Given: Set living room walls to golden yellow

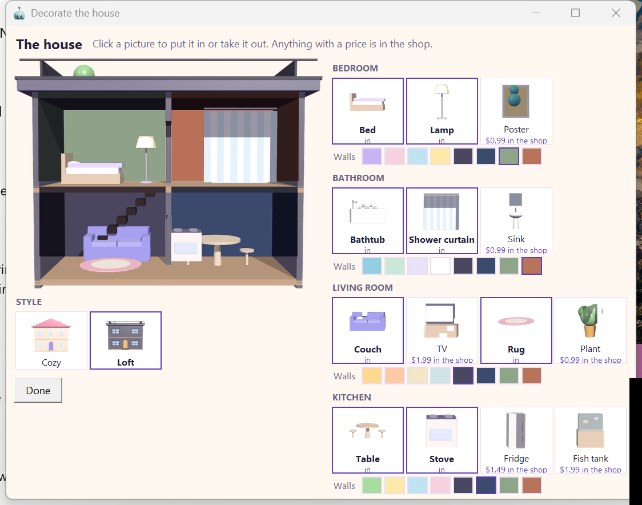Looking at the screenshot, I should (x=372, y=376).
